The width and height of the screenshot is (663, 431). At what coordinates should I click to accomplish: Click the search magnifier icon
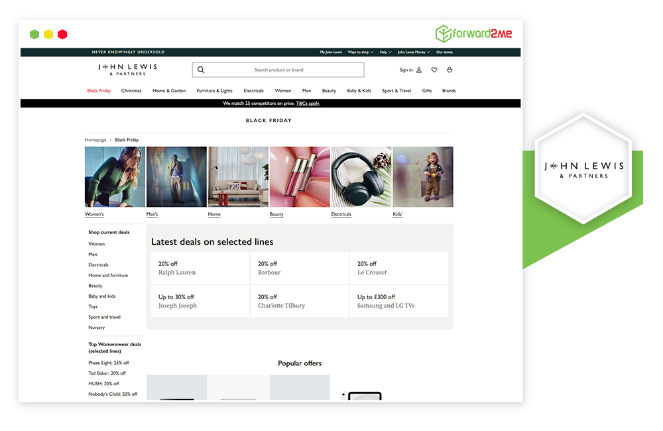point(201,70)
